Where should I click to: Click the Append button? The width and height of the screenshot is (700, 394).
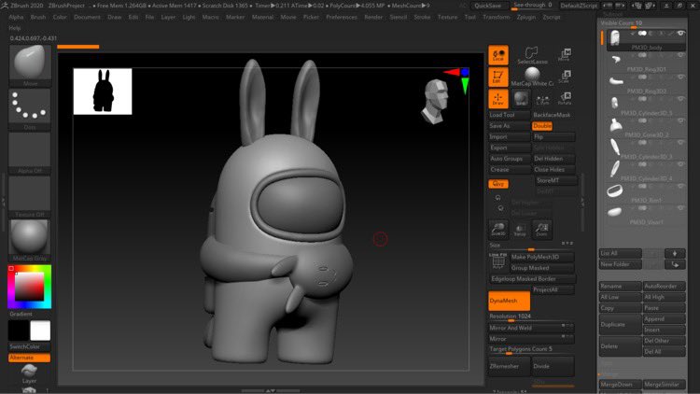pyautogui.click(x=664, y=319)
